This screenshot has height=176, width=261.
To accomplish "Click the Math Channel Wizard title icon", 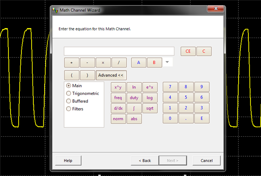I will [x=55, y=10].
